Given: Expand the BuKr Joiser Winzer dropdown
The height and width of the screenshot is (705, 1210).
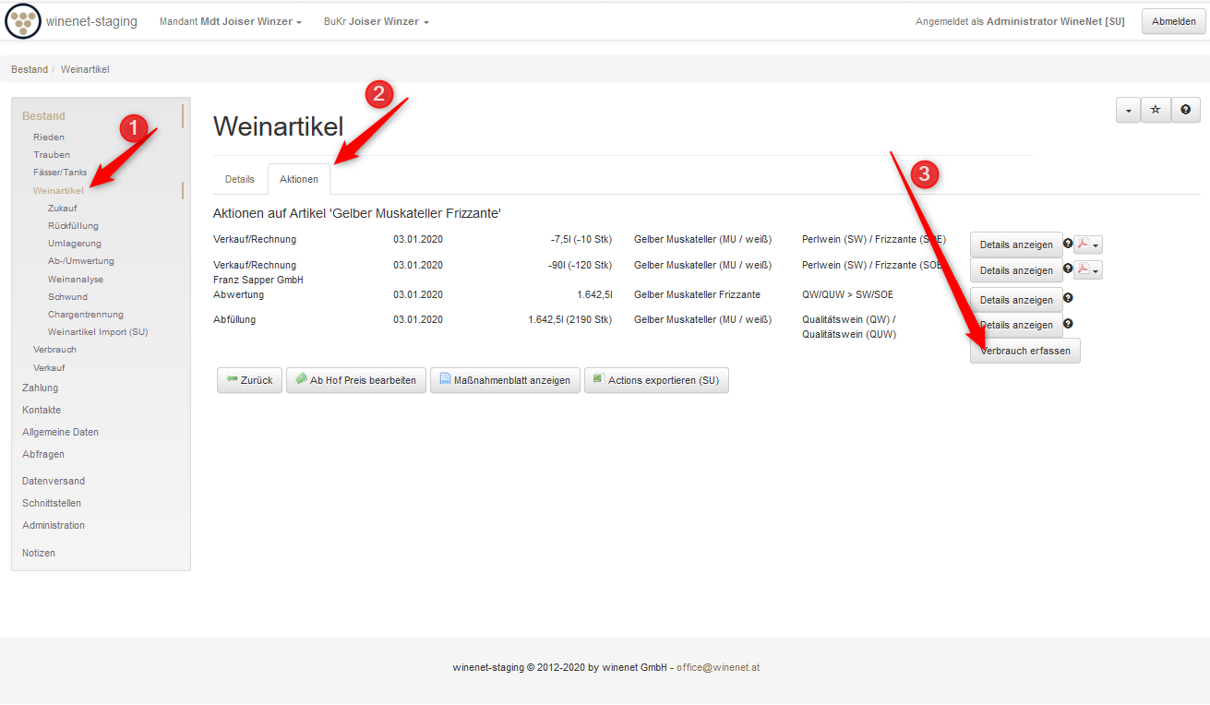Looking at the screenshot, I should point(376,21).
